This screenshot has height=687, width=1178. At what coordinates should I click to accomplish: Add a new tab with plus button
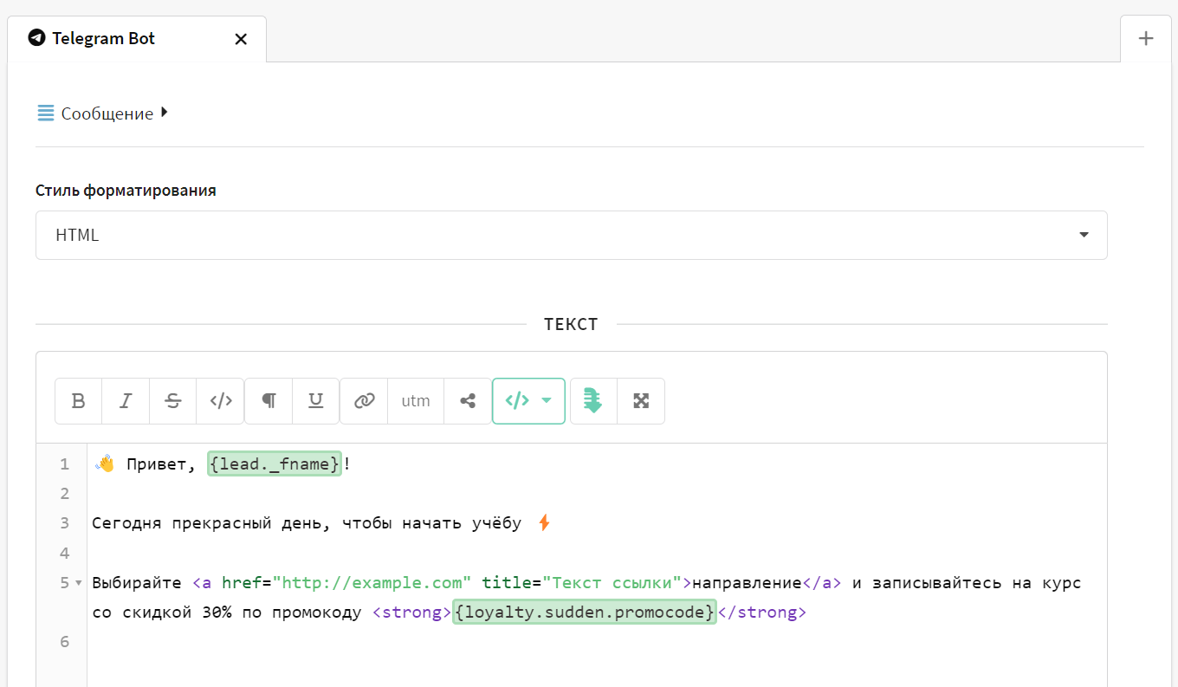click(1146, 38)
